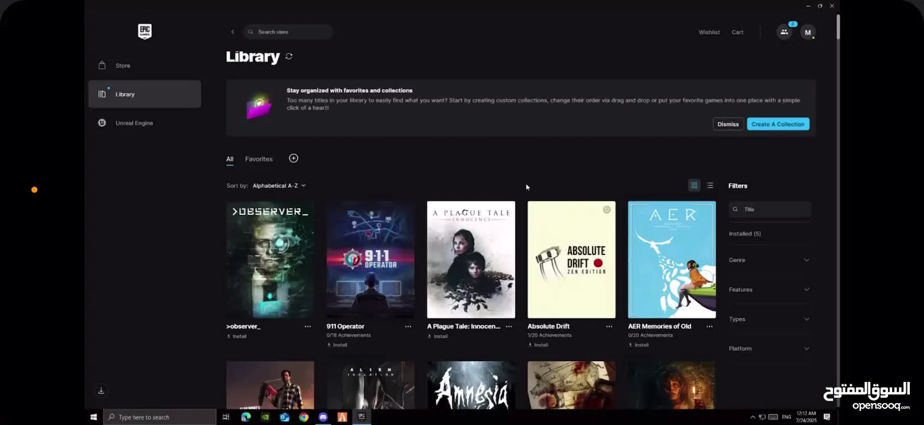Open more options for 911 Operator
The width and height of the screenshot is (924, 425).
pyautogui.click(x=408, y=326)
